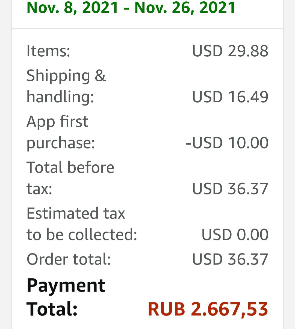Tap the bold 'Total:' heading word
The image size is (295, 329).
coord(52,309)
